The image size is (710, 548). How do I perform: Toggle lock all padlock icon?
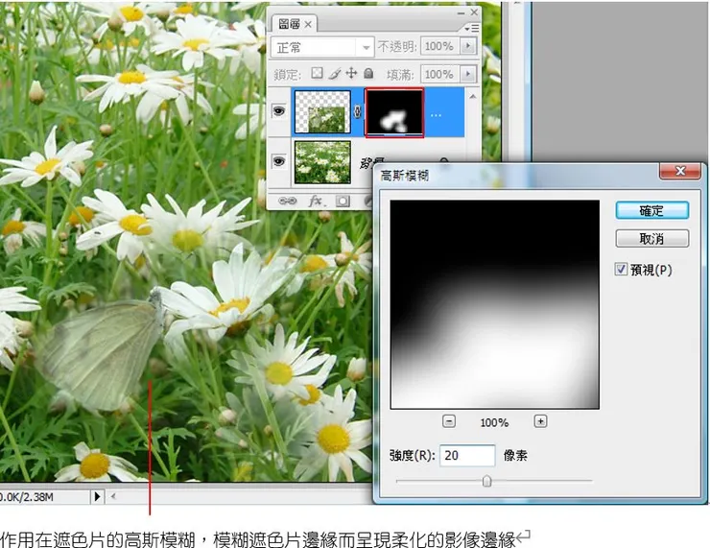tap(368, 73)
